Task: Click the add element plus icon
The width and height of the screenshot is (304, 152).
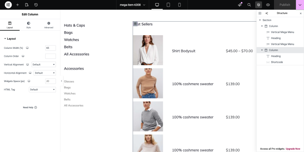Action: coord(18,5)
